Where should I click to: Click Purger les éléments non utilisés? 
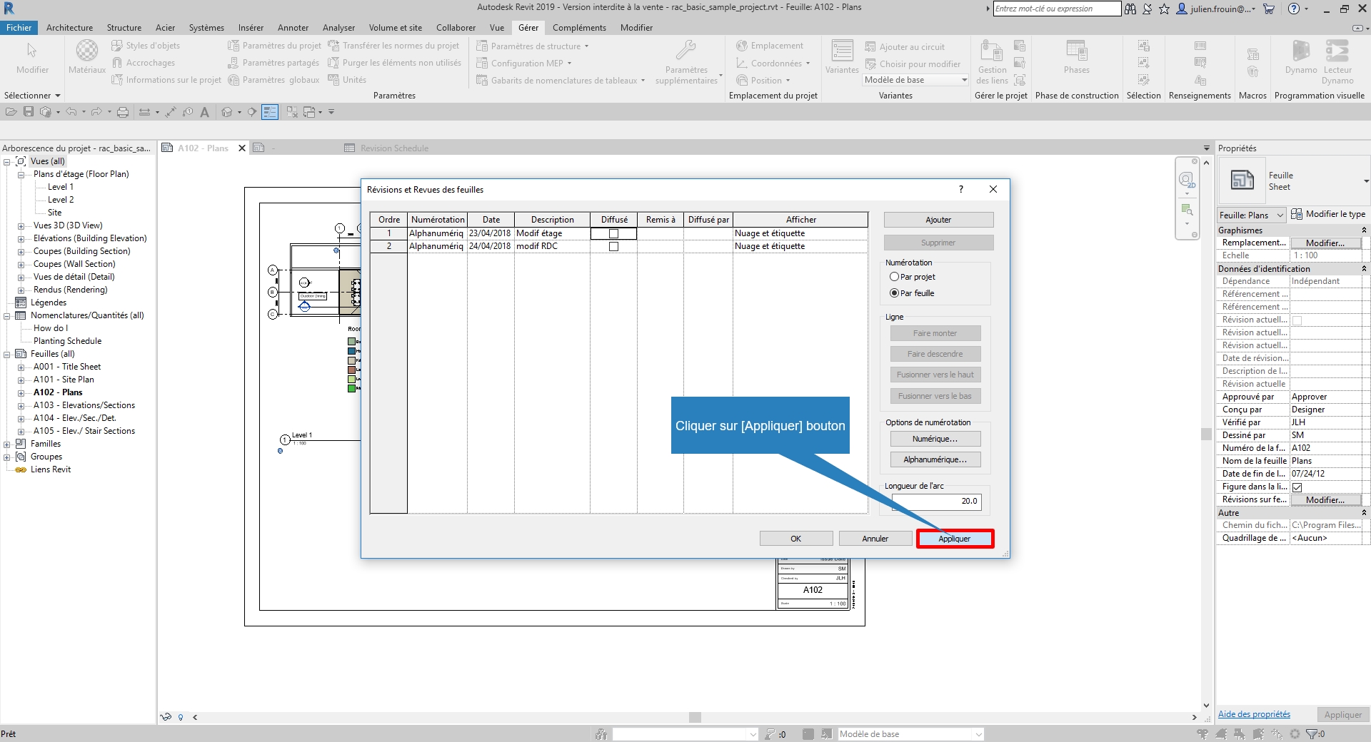pyautogui.click(x=395, y=63)
